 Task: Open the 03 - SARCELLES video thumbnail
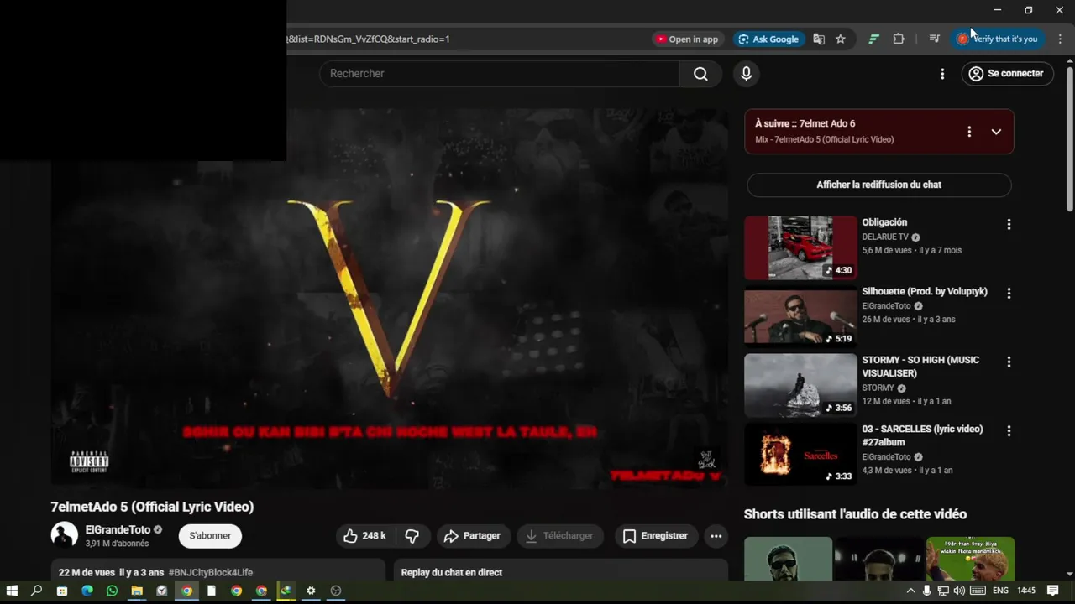tap(800, 454)
